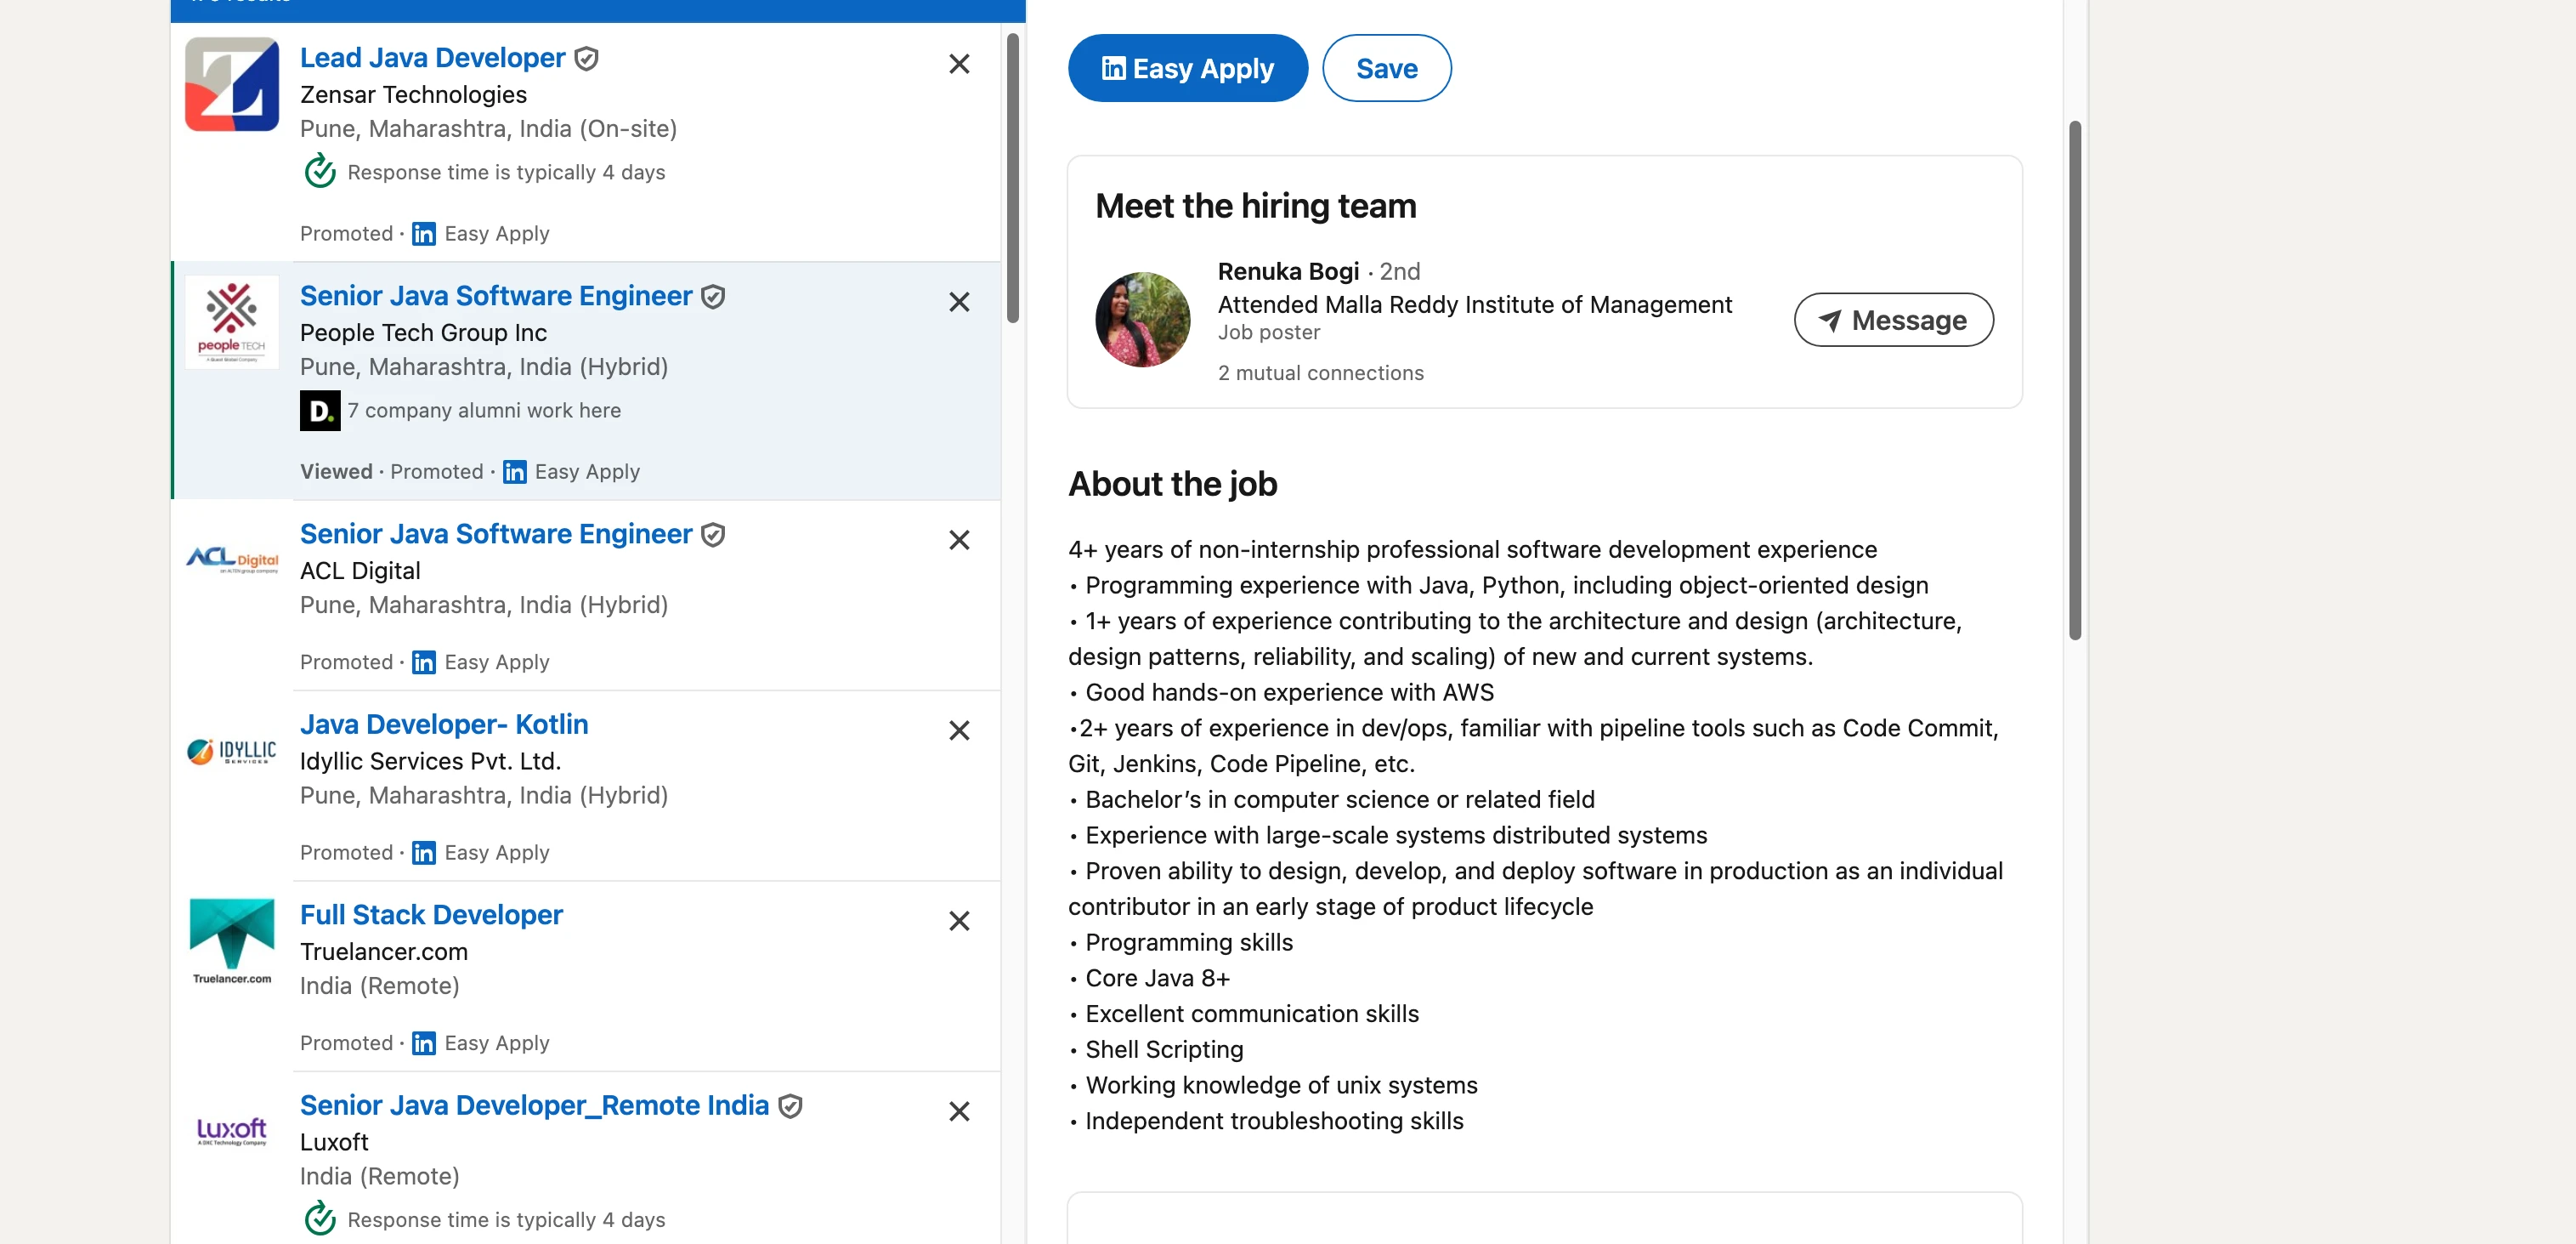The height and width of the screenshot is (1244, 2576).
Task: Click LinkedIn icon on Truelancer Easy Apply
Action: coord(424,1042)
